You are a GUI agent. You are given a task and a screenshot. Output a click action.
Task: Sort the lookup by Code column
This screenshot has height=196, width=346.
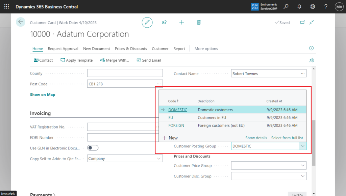coord(173,101)
